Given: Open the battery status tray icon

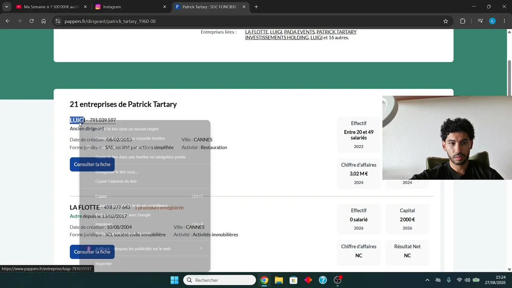Looking at the screenshot, I should tap(476, 280).
